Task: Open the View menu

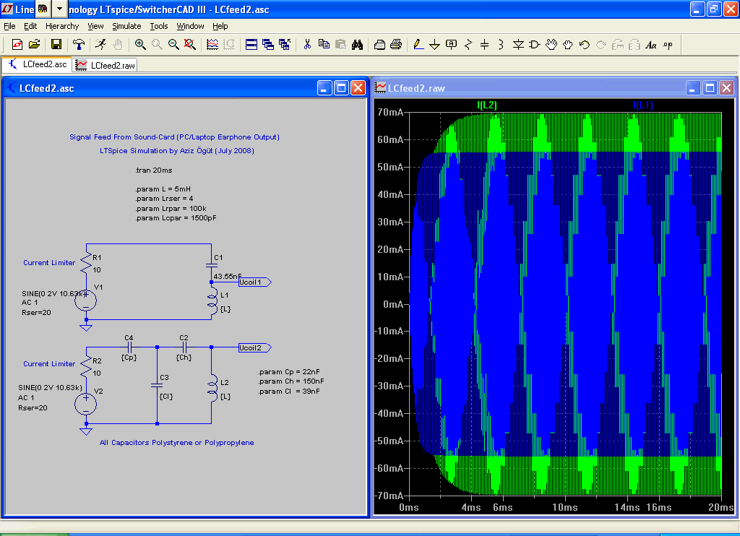Action: pos(95,26)
